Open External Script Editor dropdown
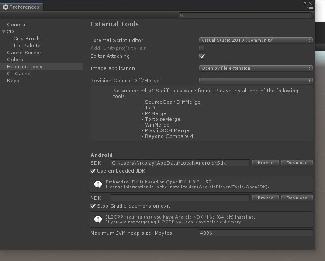This screenshot has height=261, width=325. click(256, 40)
